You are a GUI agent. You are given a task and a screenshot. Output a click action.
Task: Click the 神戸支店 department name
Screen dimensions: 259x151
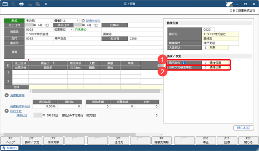[x=60, y=38]
